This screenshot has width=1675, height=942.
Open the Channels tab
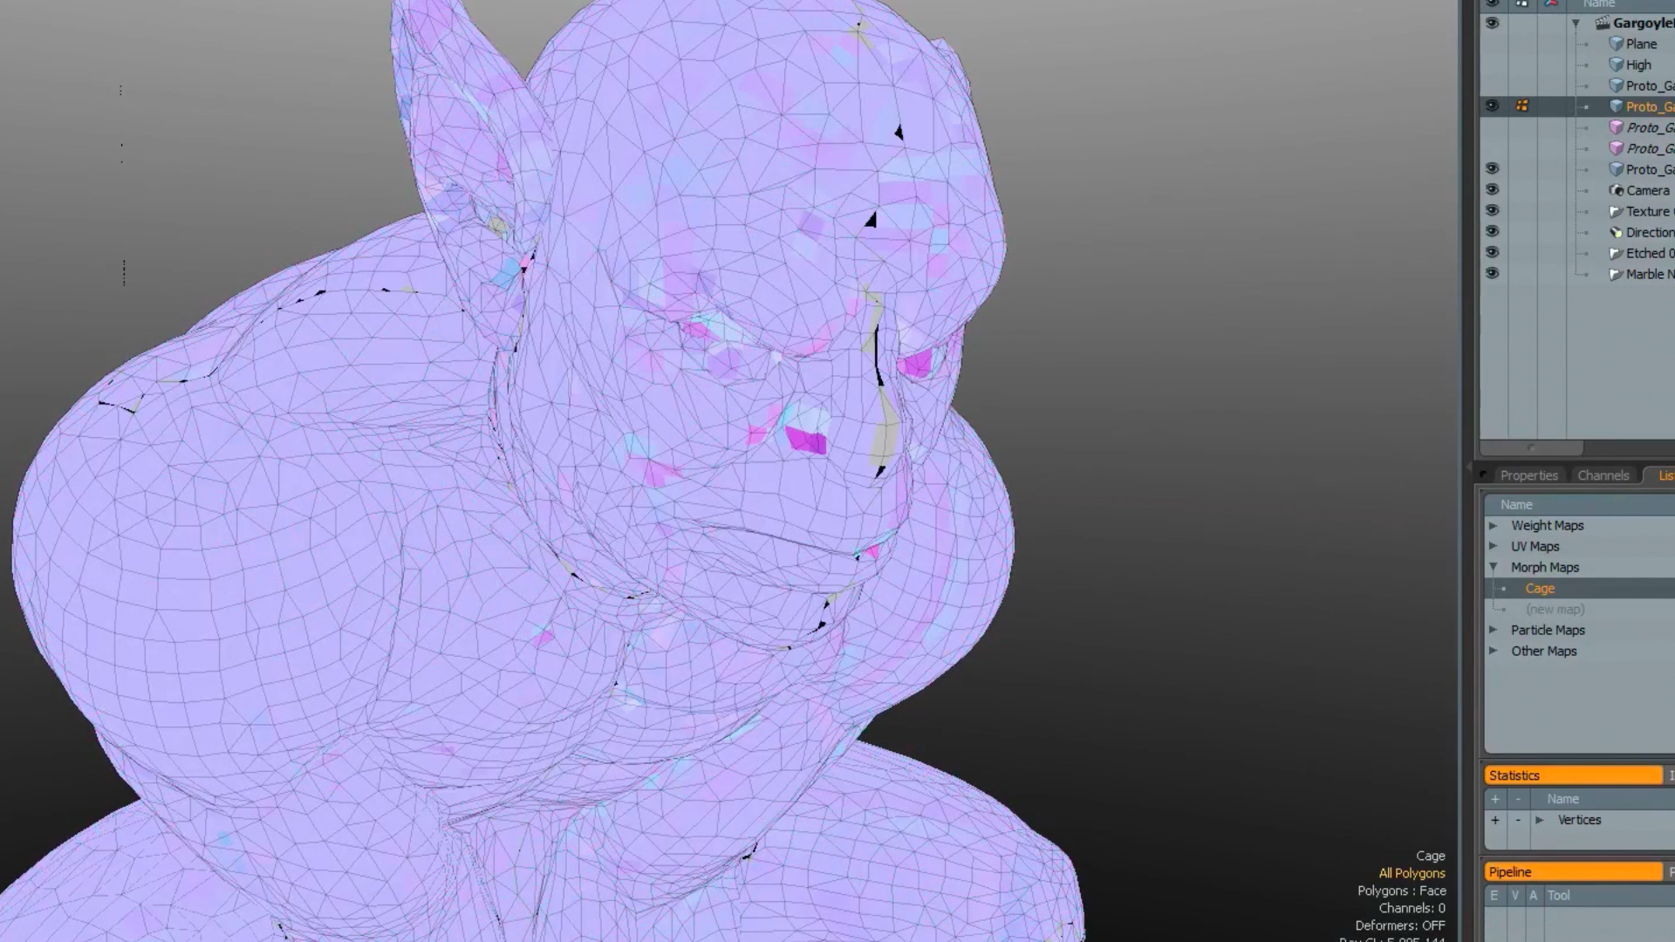1603,475
